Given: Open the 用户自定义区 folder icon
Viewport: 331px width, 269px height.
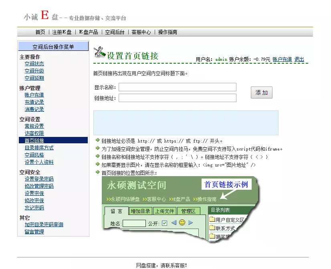Looking at the screenshot, I should (212, 219).
